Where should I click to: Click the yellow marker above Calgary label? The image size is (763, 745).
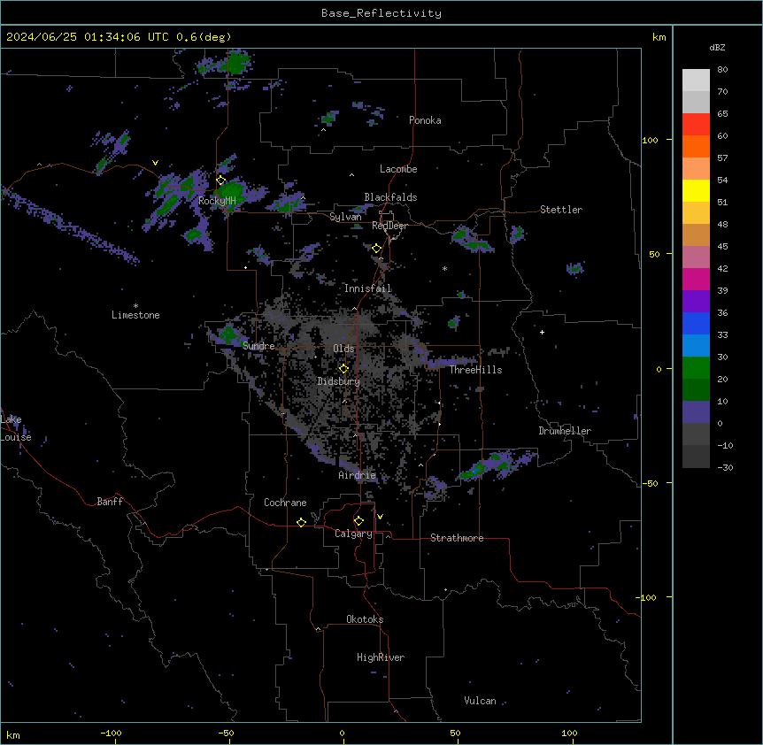(358, 521)
